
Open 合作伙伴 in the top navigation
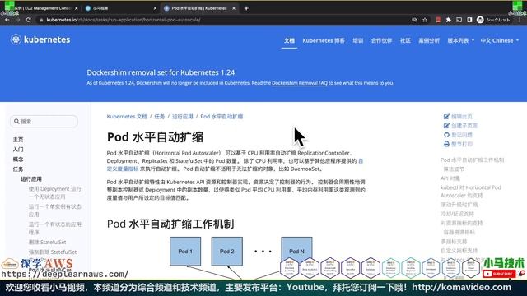tap(381, 40)
